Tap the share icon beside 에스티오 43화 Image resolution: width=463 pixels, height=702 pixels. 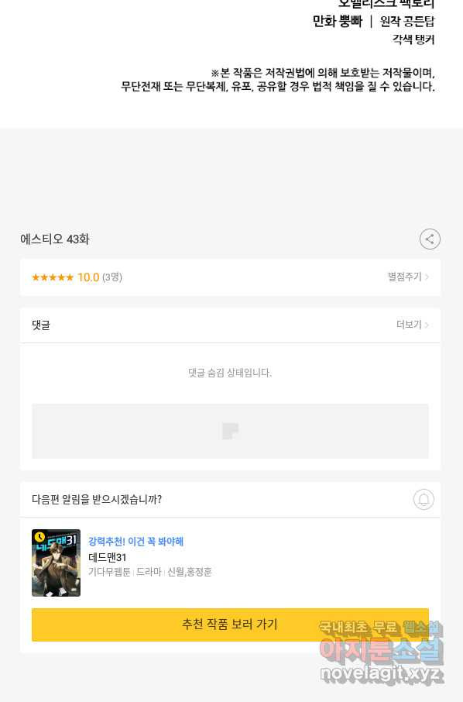(430, 239)
